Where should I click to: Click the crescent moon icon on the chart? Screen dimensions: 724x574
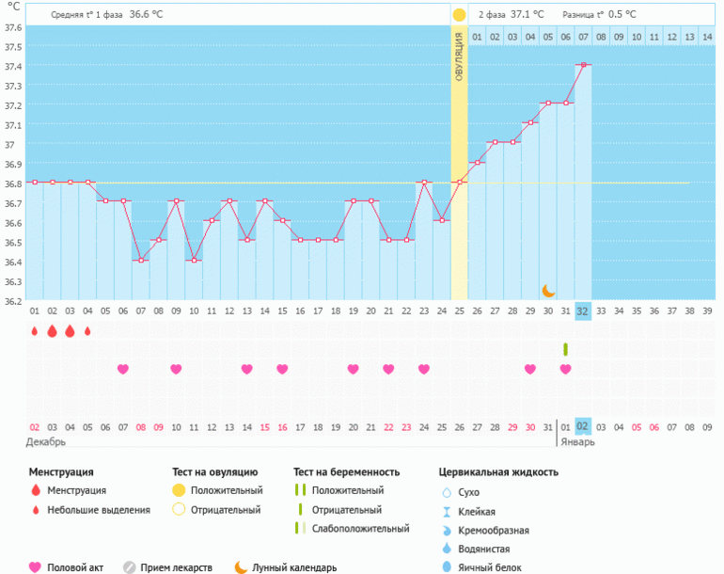pos(548,292)
